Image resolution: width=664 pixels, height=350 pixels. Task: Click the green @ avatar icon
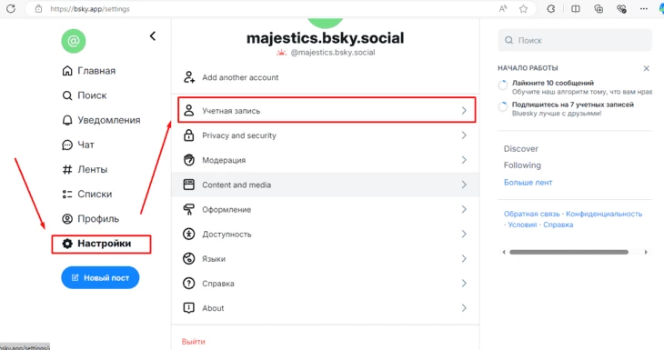(74, 41)
